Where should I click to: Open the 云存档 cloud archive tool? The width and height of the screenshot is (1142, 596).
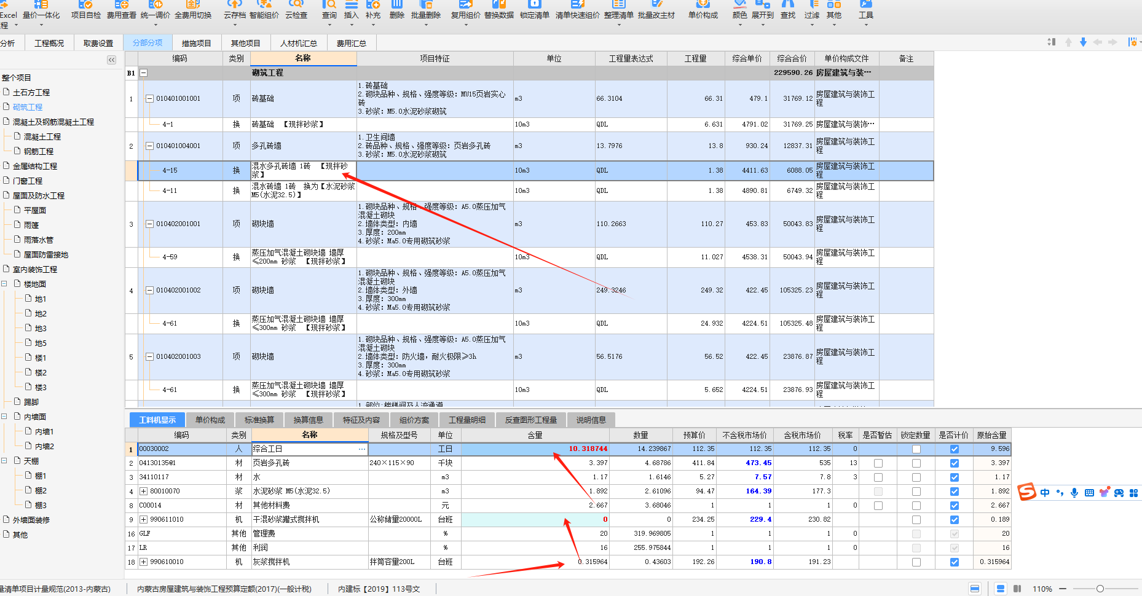(x=234, y=10)
